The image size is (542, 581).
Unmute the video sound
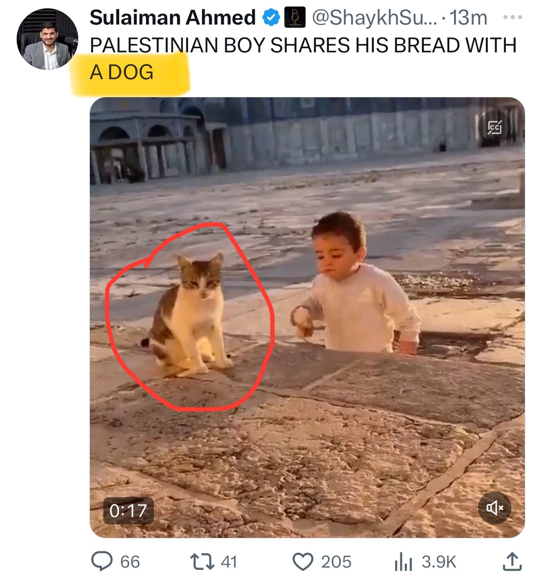(494, 508)
